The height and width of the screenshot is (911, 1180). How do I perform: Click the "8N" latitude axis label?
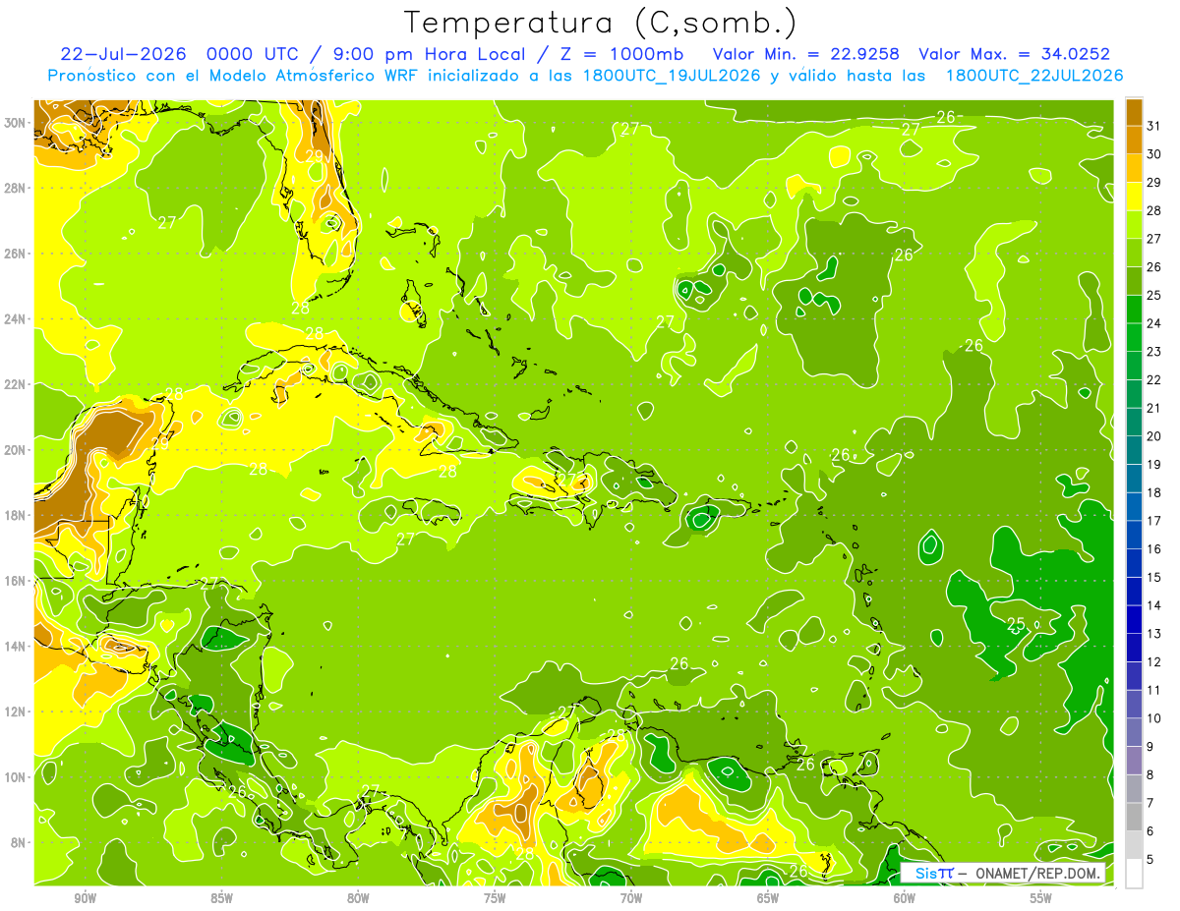(19, 842)
